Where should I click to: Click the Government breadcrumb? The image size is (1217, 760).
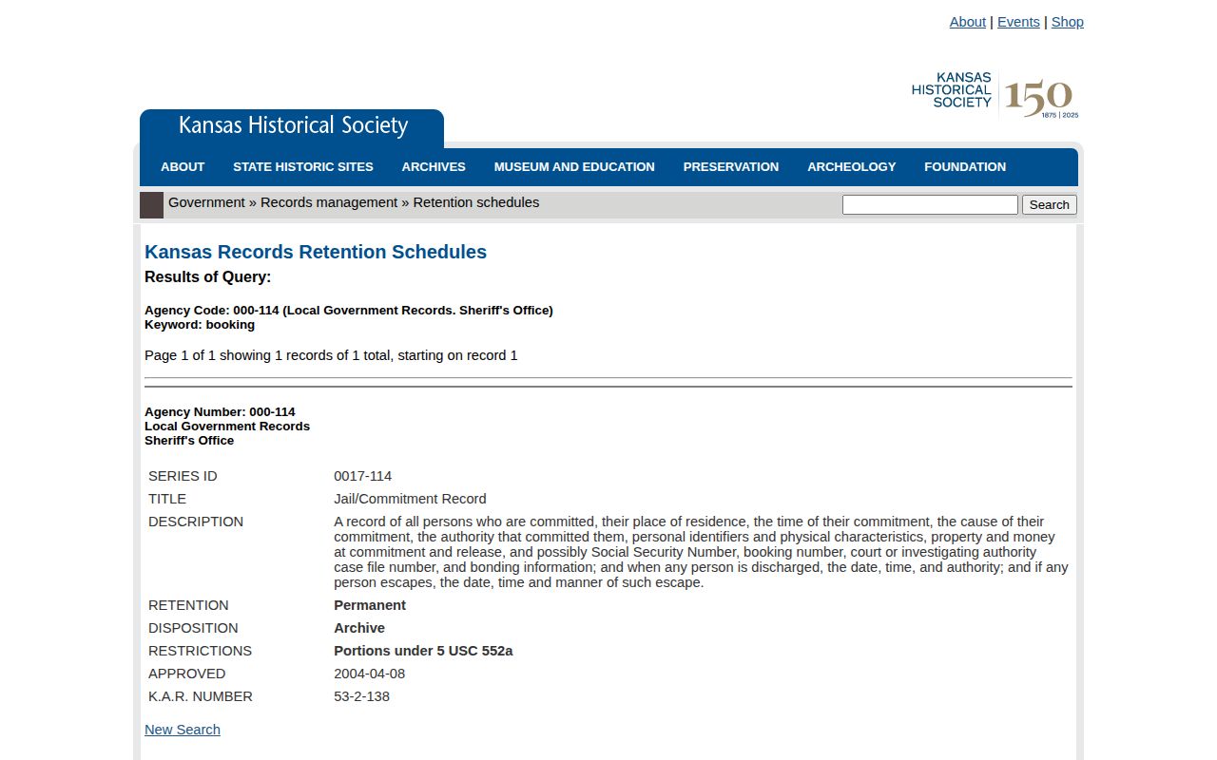click(x=206, y=202)
